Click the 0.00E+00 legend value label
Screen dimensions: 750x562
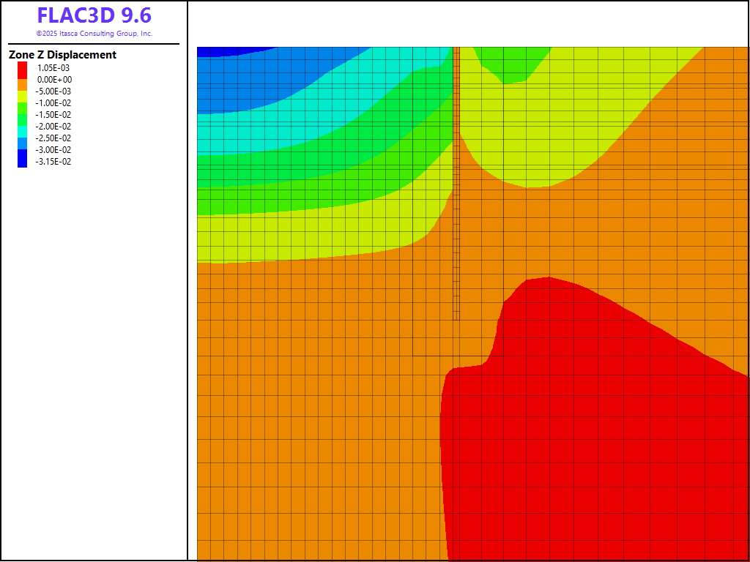54,79
